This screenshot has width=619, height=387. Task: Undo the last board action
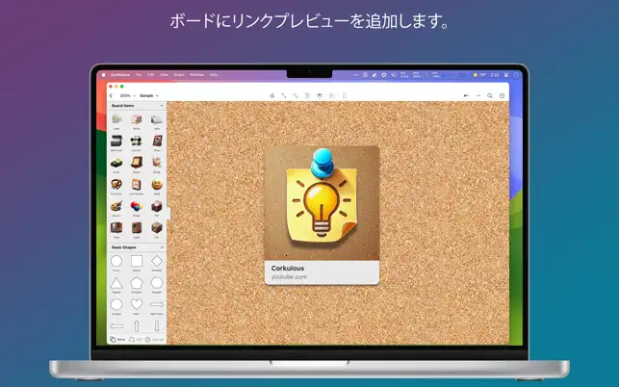click(x=466, y=95)
